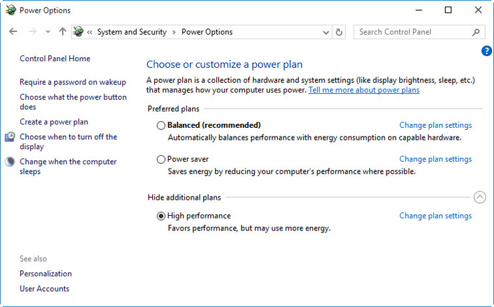Open User Accounts under See also
This screenshot has width=494, height=307.
click(x=45, y=289)
